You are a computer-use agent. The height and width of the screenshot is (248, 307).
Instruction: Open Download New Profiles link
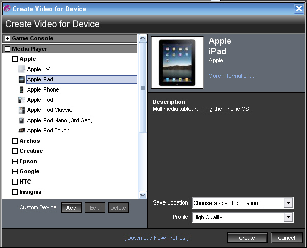(156, 238)
